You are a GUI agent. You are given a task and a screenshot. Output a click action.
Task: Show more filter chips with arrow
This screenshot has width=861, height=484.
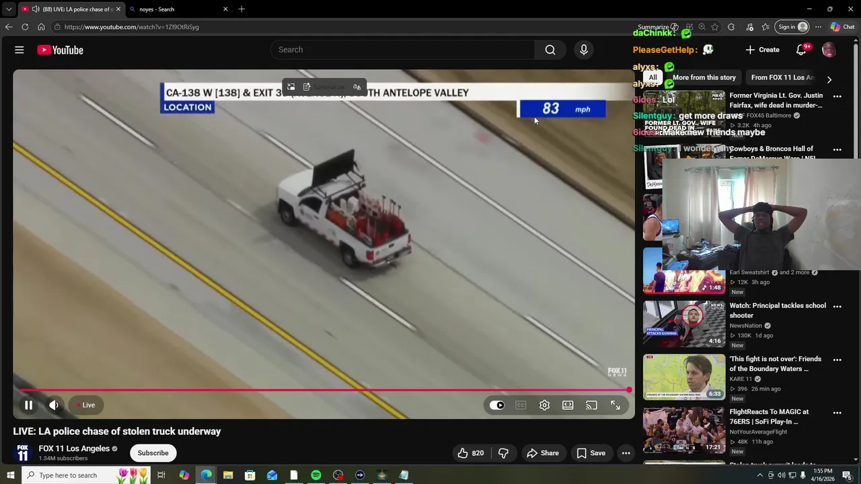click(829, 79)
